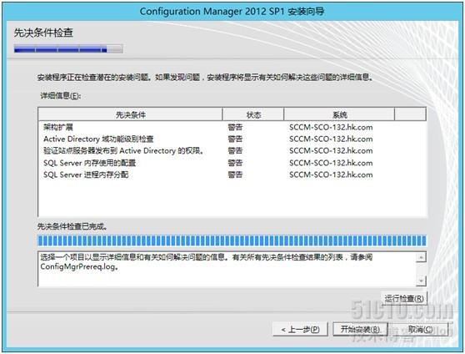Click the system name in the 架构扩展 row

(x=331, y=127)
